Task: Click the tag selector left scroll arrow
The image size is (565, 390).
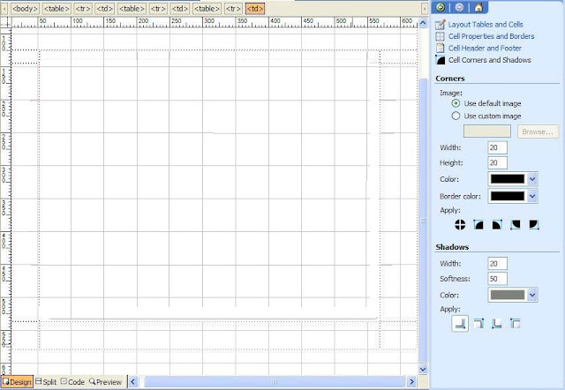Action: click(4, 8)
